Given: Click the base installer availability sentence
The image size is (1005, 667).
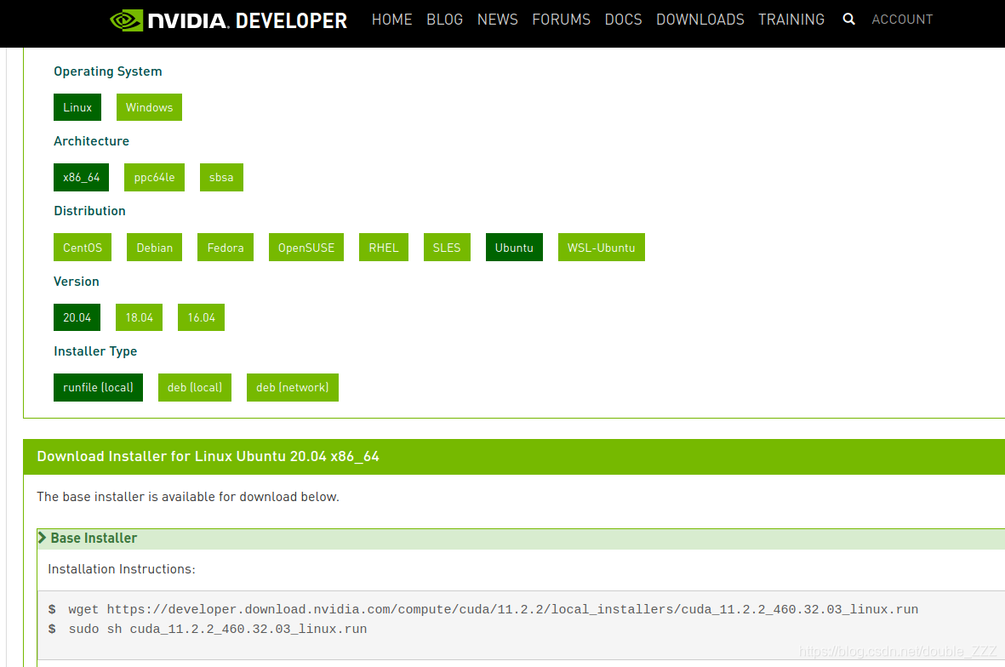Looking at the screenshot, I should pos(188,497).
